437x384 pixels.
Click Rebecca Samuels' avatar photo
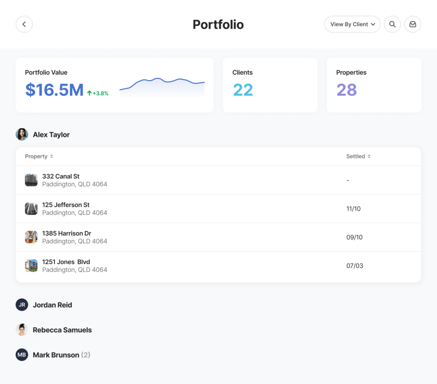pos(22,330)
